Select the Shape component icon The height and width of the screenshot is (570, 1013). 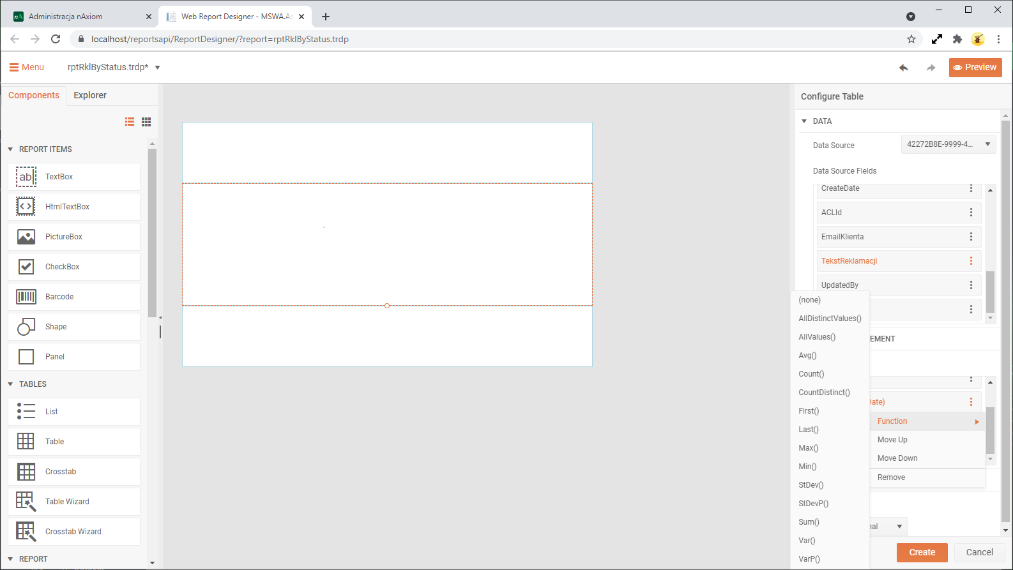click(26, 327)
